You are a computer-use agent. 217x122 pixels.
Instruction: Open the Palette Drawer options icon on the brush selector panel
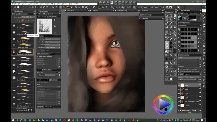click(x=34, y=11)
